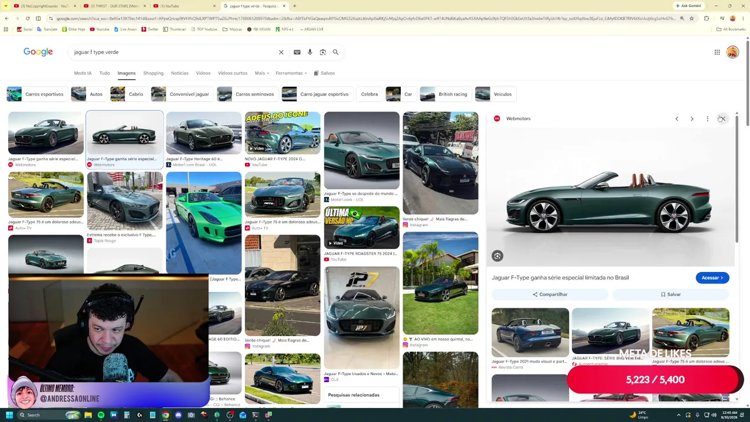Click the Acessar button in preview
Viewport: 750px width, 422px height.
click(712, 278)
